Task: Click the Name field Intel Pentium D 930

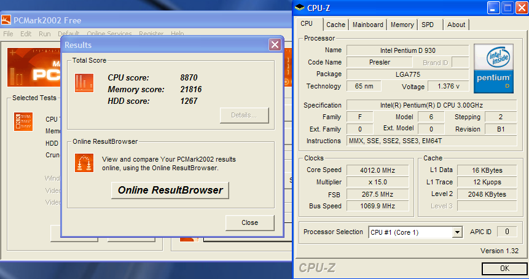Action: click(x=407, y=50)
